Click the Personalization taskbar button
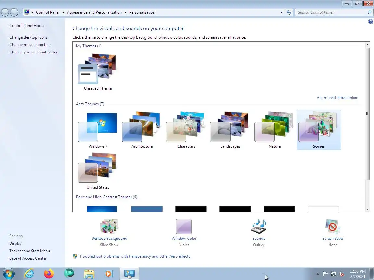 [129, 274]
